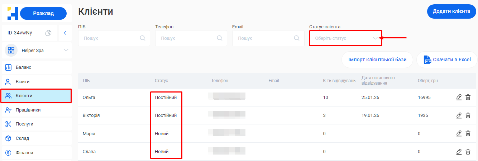Screen dimensions: 478x161
Task: Click the edit pencil icon for Марія
Action: [459, 133]
